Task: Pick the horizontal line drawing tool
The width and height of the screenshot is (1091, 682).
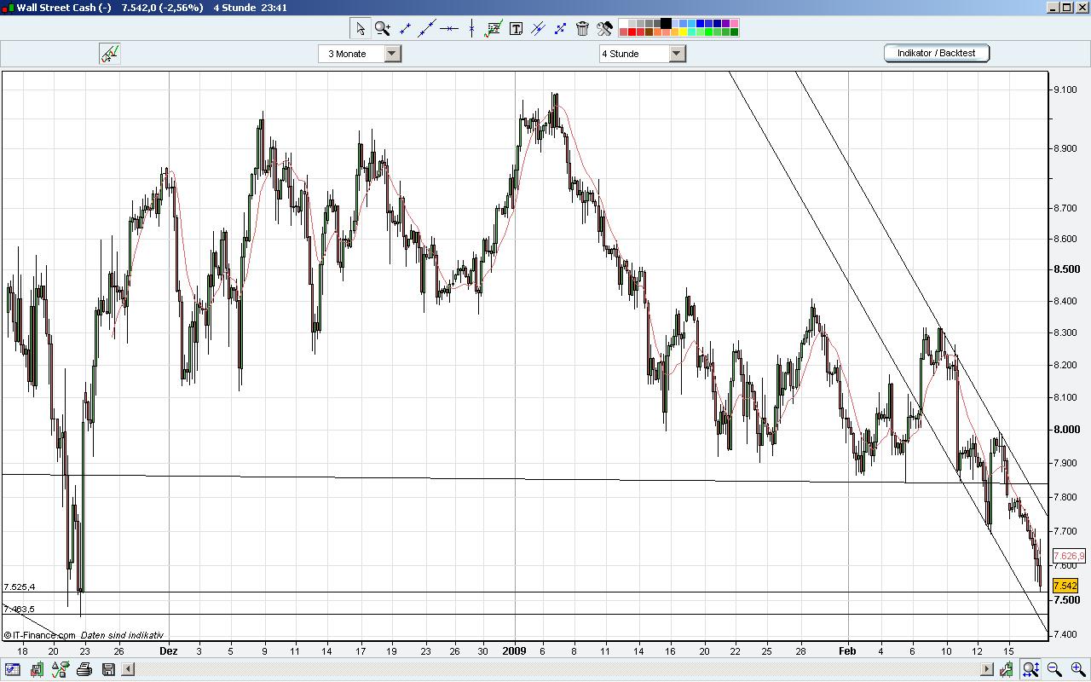Action: point(449,28)
